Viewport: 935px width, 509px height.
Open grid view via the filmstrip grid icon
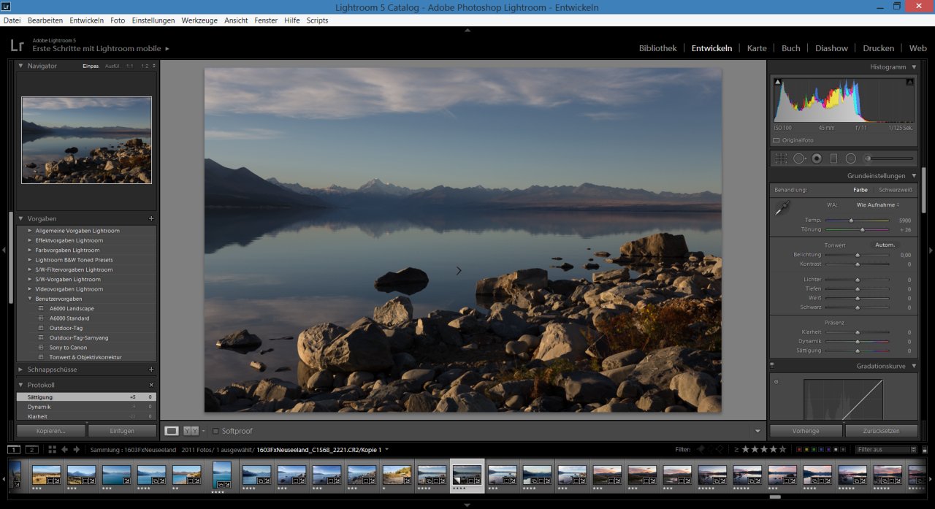click(x=51, y=450)
